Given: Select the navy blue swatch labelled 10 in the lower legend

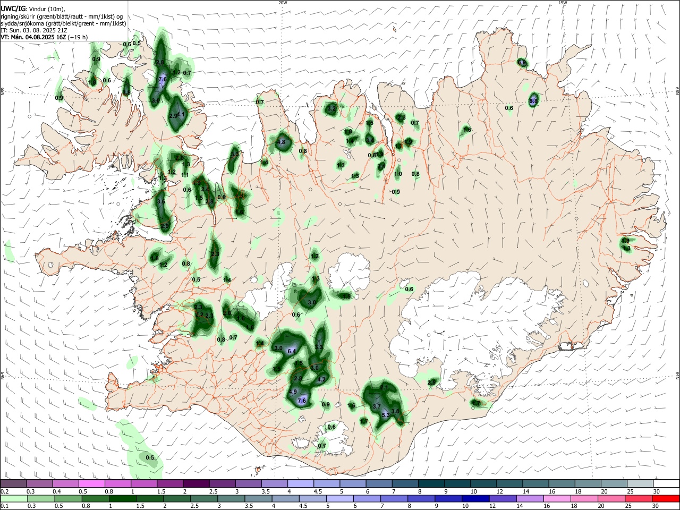Looking at the screenshot, I should pos(475,498).
